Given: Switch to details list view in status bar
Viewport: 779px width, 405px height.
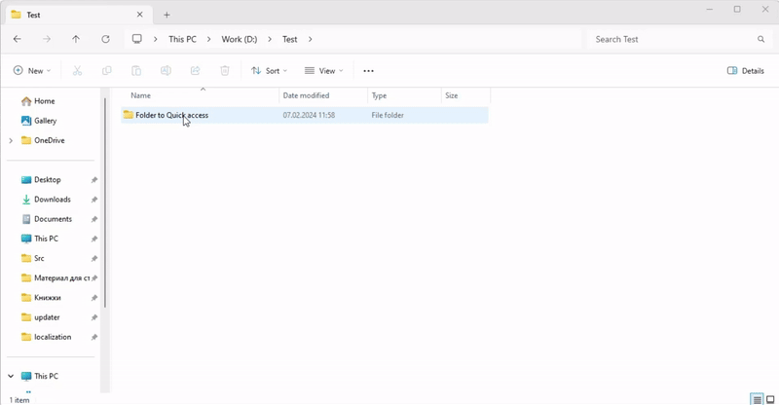Looking at the screenshot, I should point(757,399).
